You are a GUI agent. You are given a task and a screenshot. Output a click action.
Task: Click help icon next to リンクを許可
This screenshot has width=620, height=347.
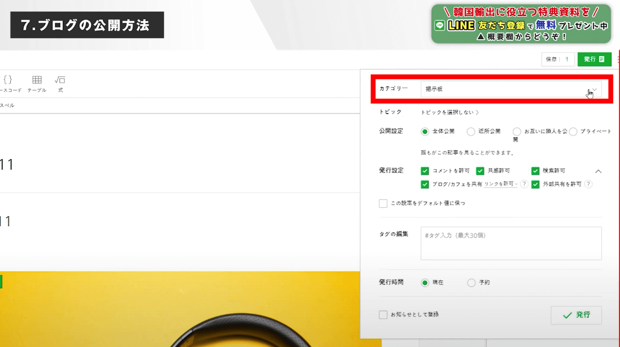(524, 184)
